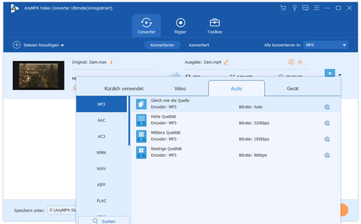361x224 pixels.
Task: Open the shopping cart icon
Action: (x=283, y=8)
